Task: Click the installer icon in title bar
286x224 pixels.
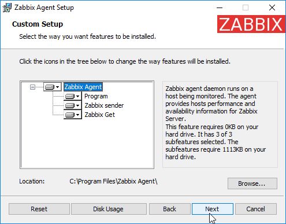Action: [7, 8]
